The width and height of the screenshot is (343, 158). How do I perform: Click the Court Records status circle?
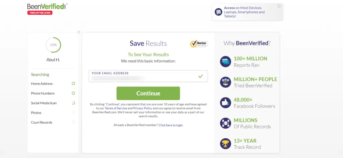click(73, 122)
